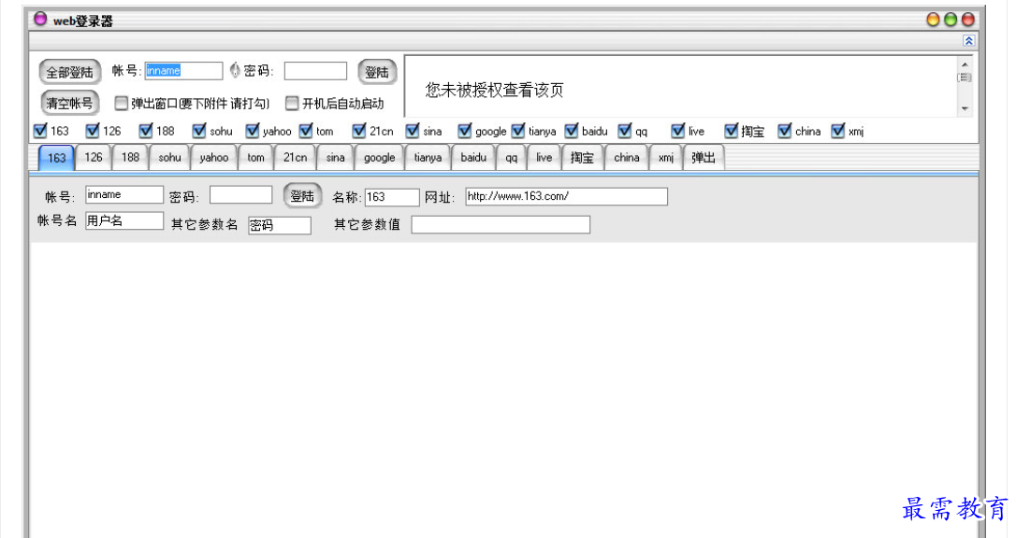Screen dimensions: 1016x538
Task: Uncheck the 126 checkbox
Action: coord(93,131)
